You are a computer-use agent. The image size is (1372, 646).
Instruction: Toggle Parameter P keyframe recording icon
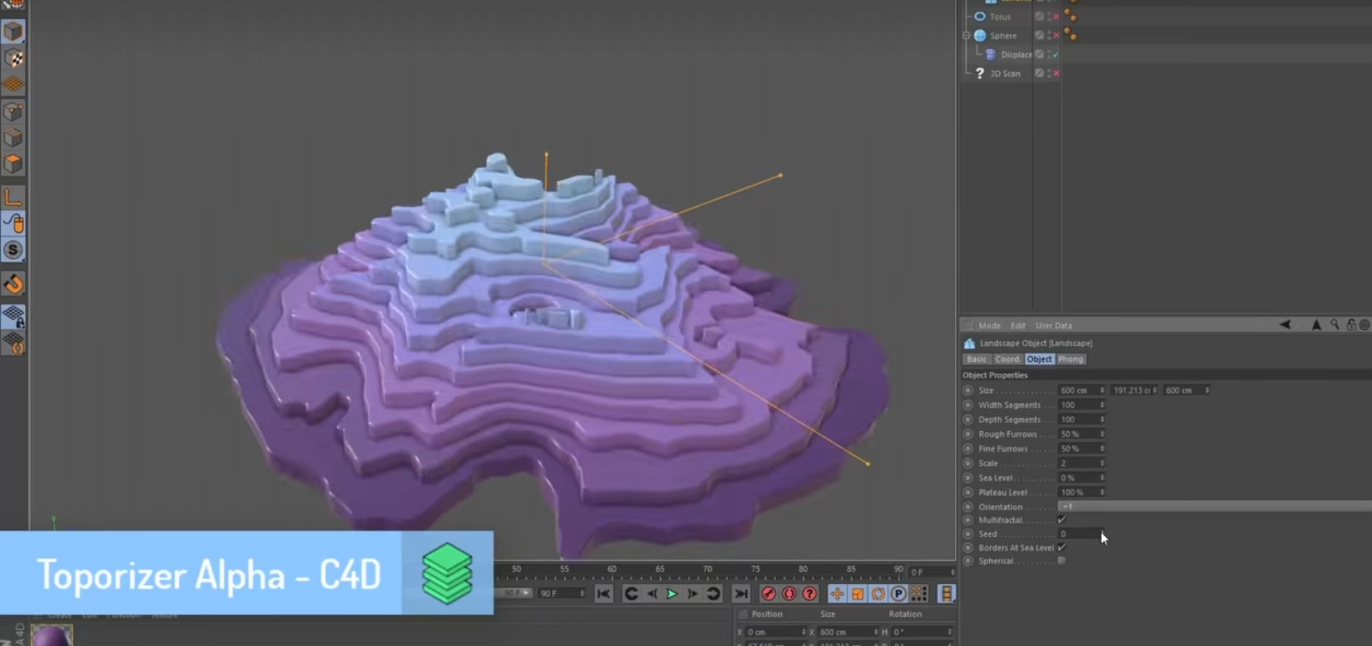tap(899, 594)
